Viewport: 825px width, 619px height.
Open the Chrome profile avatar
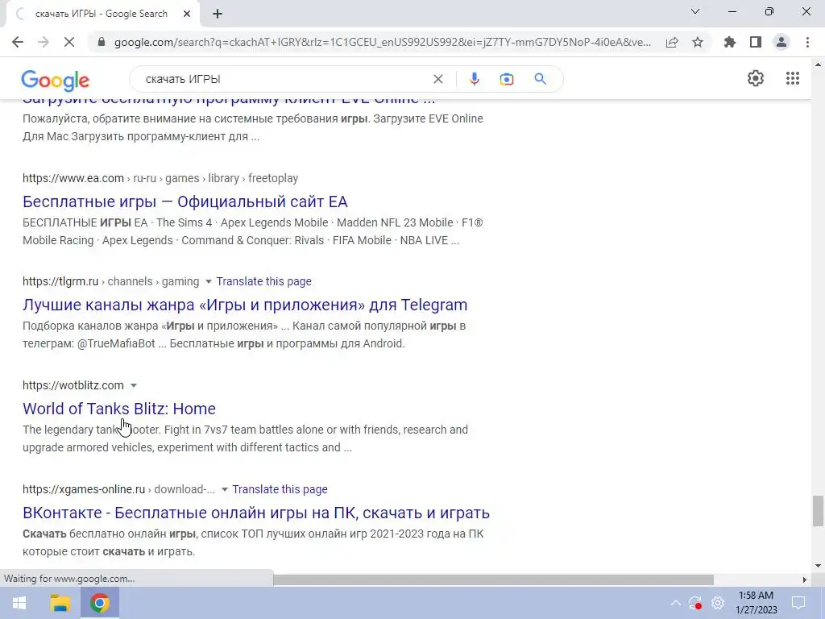(x=781, y=42)
